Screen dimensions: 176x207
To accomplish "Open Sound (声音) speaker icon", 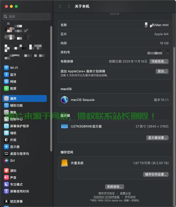I will [x=6, y=177].
